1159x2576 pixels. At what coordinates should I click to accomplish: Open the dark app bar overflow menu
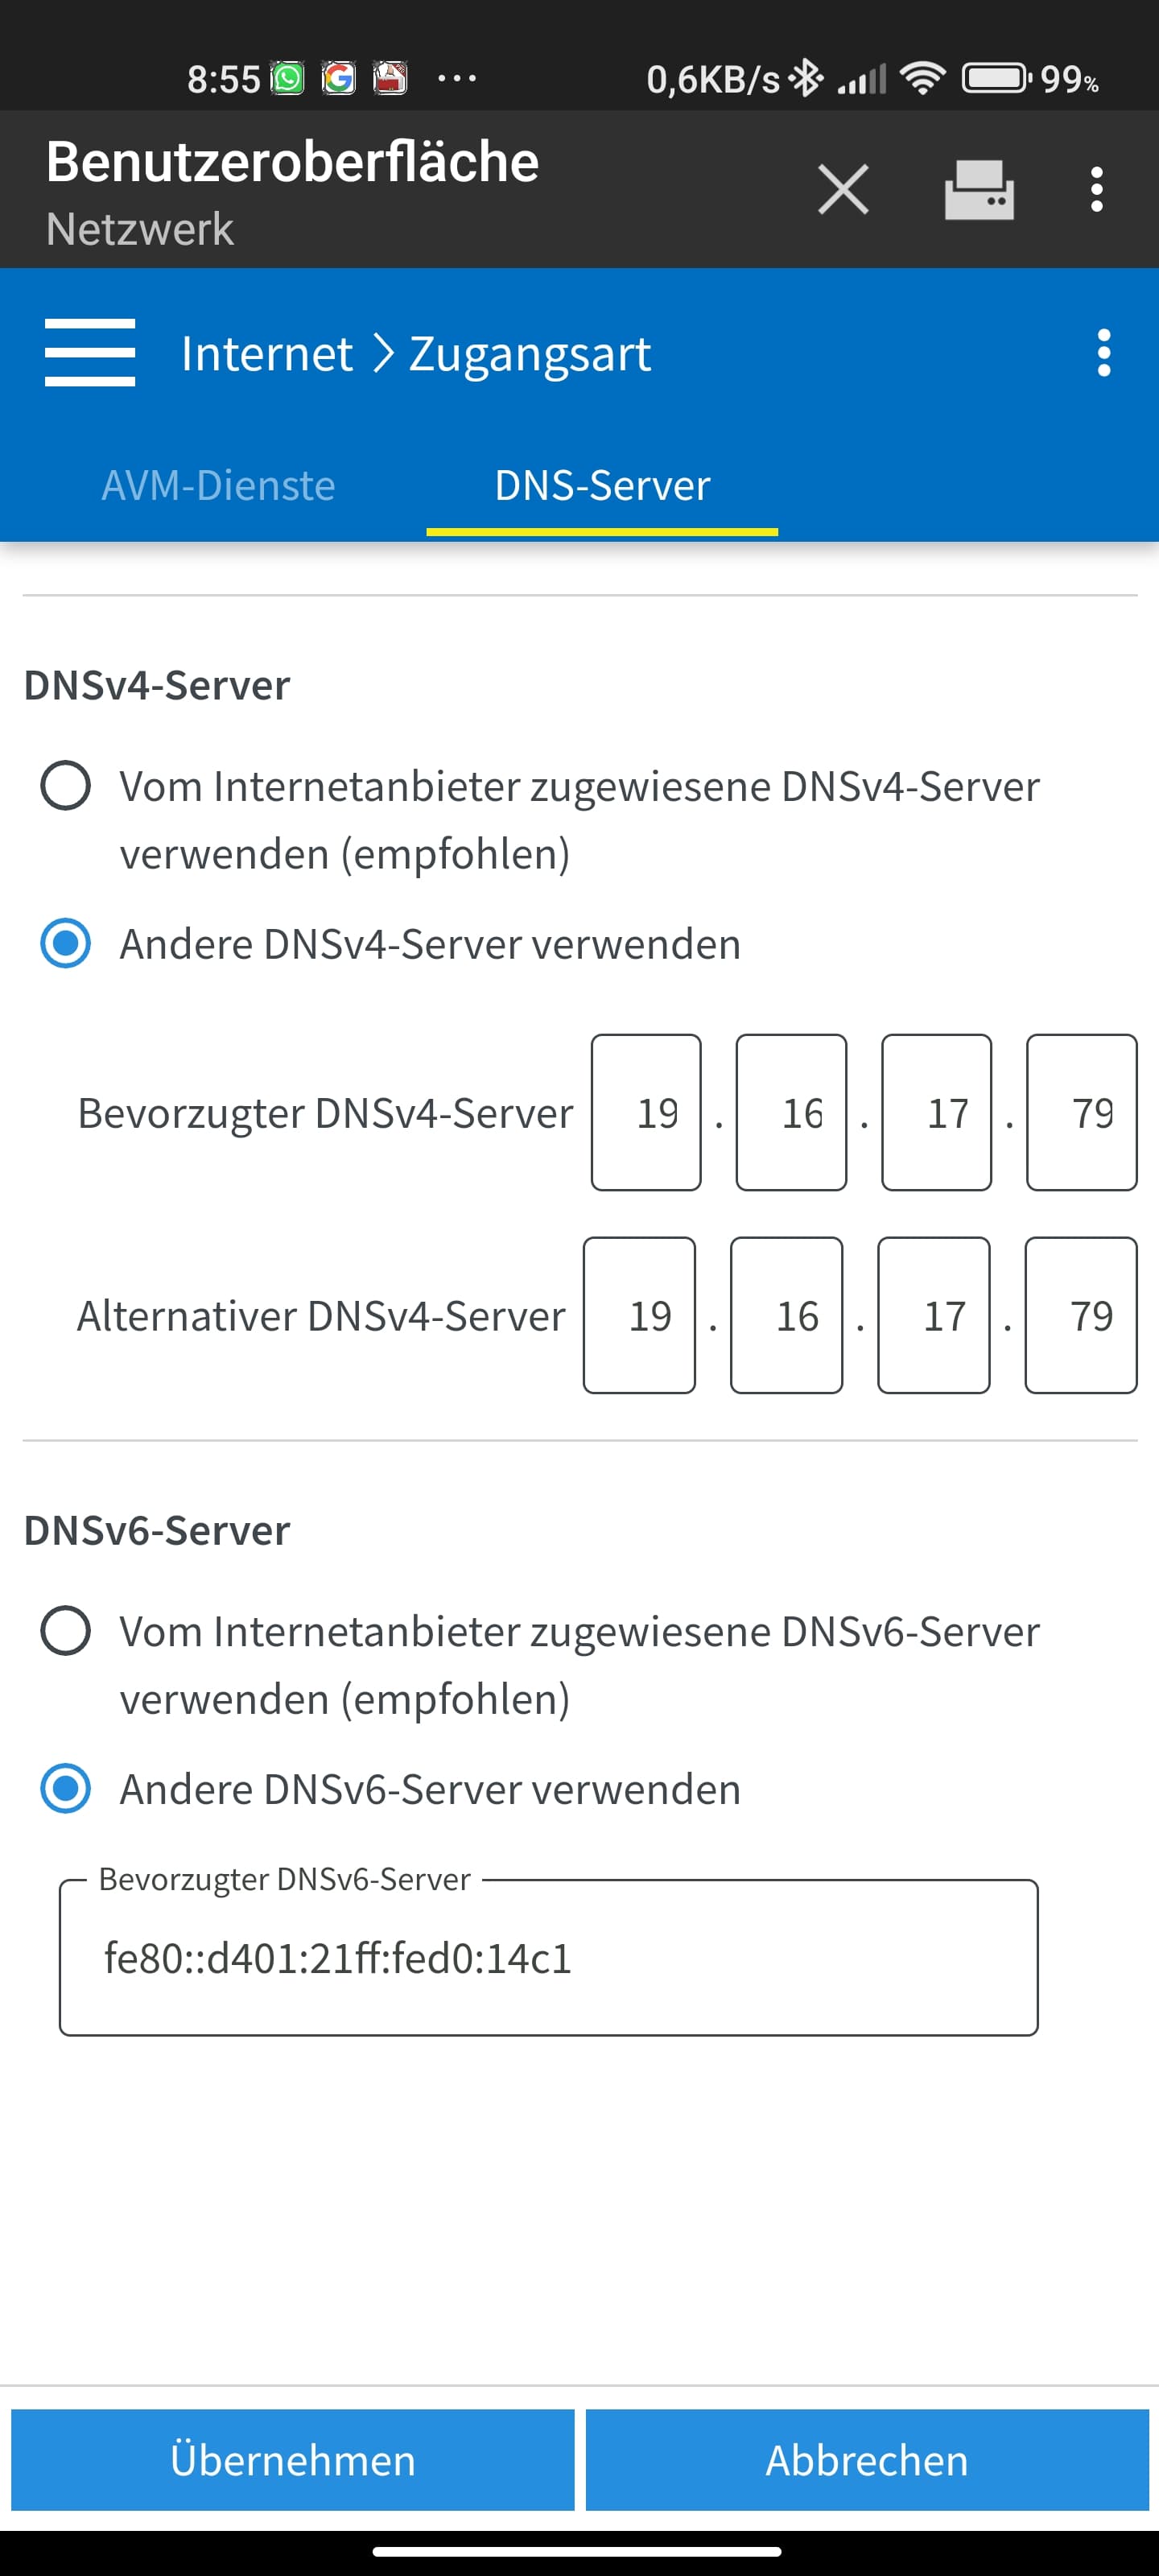click(1097, 189)
